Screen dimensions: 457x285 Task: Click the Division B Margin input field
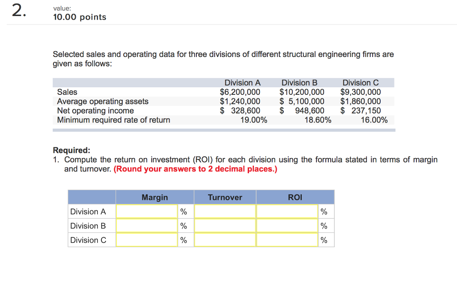click(147, 226)
